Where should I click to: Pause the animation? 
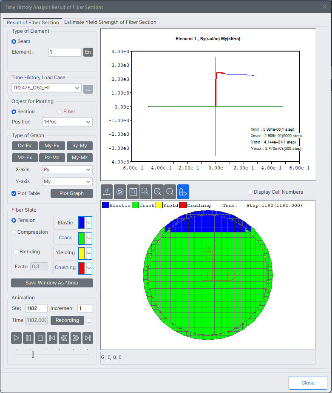tap(28, 338)
